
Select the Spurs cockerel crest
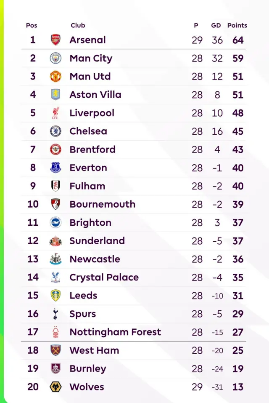tap(55, 314)
